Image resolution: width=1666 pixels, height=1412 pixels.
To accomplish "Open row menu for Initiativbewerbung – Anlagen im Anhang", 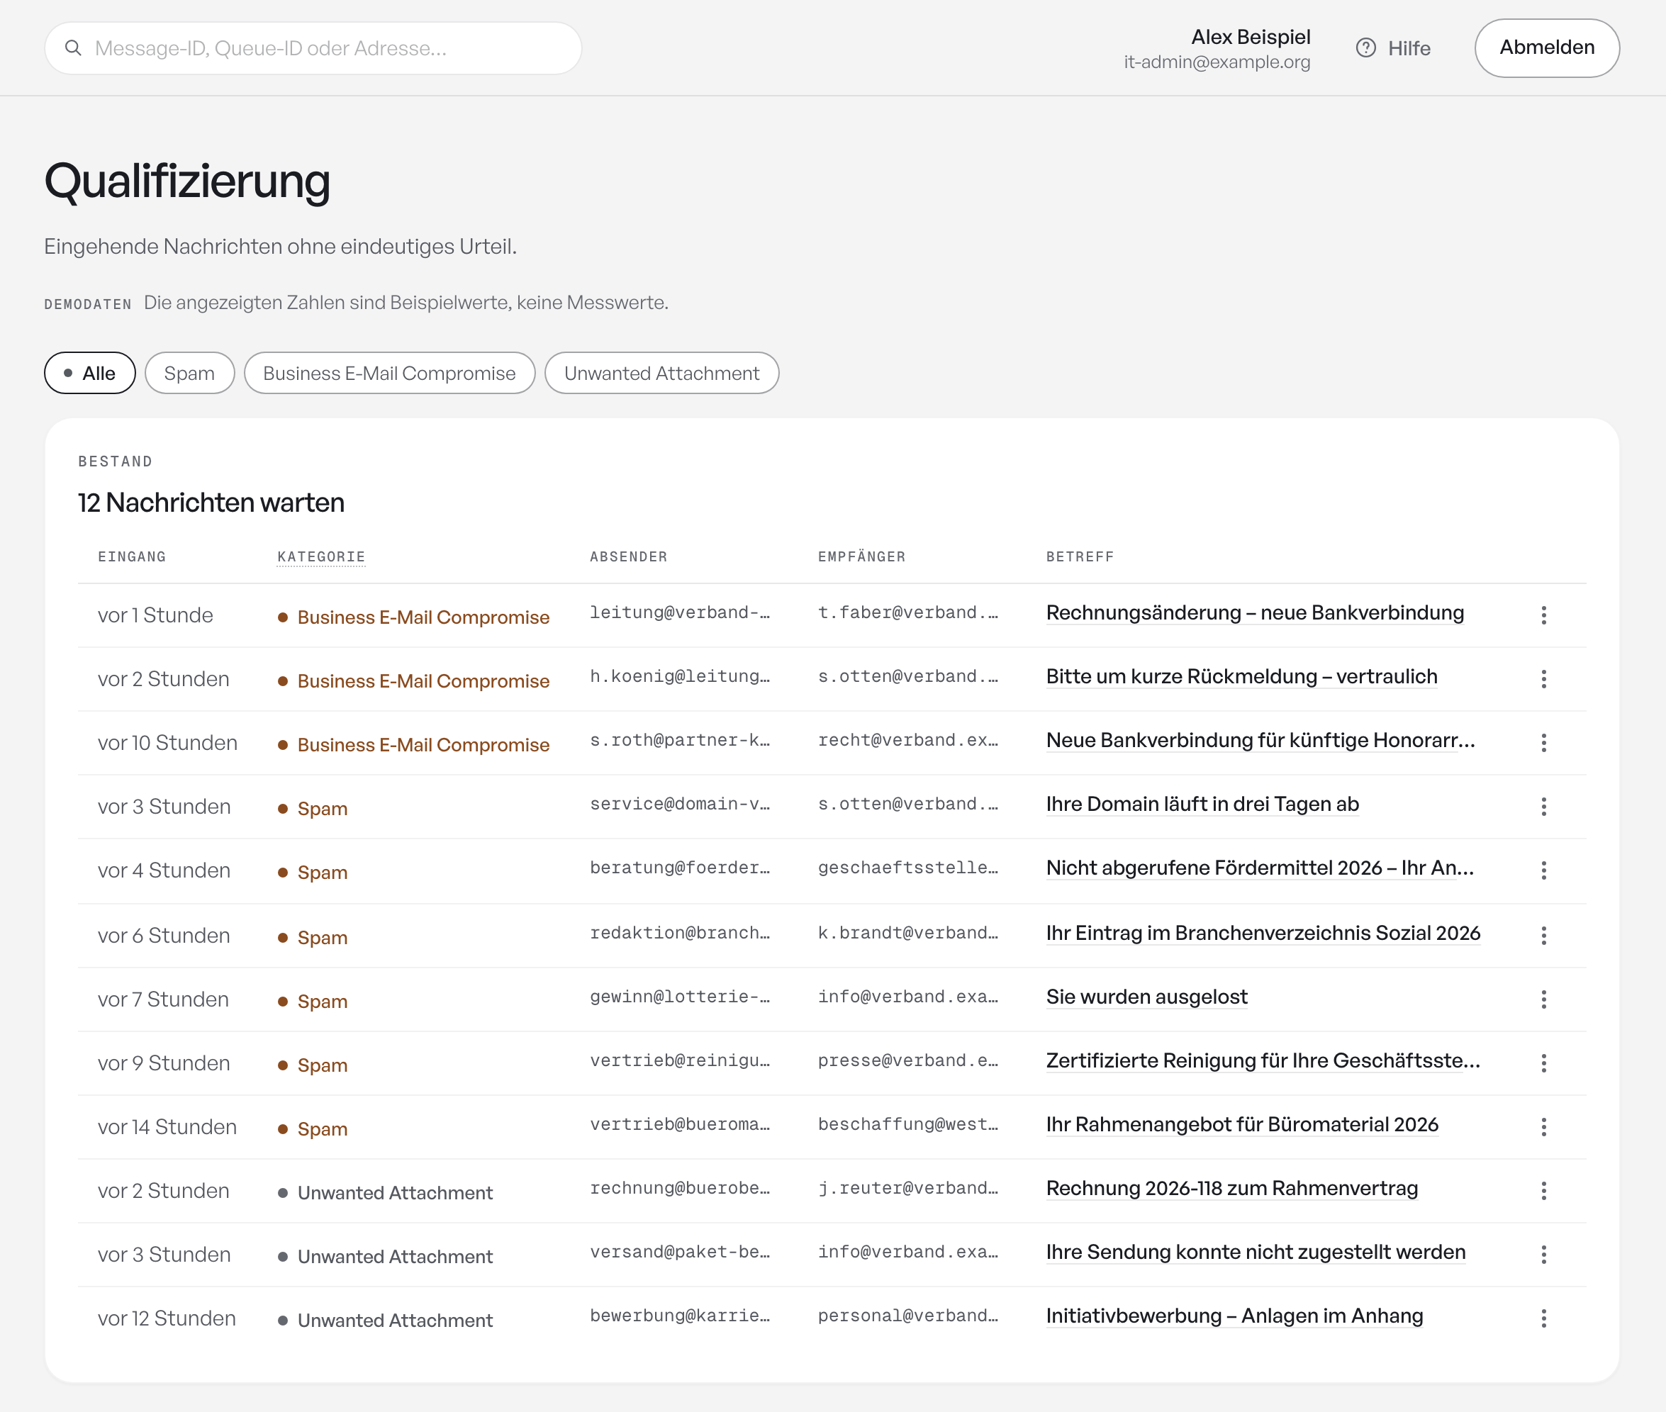I will tap(1543, 1318).
